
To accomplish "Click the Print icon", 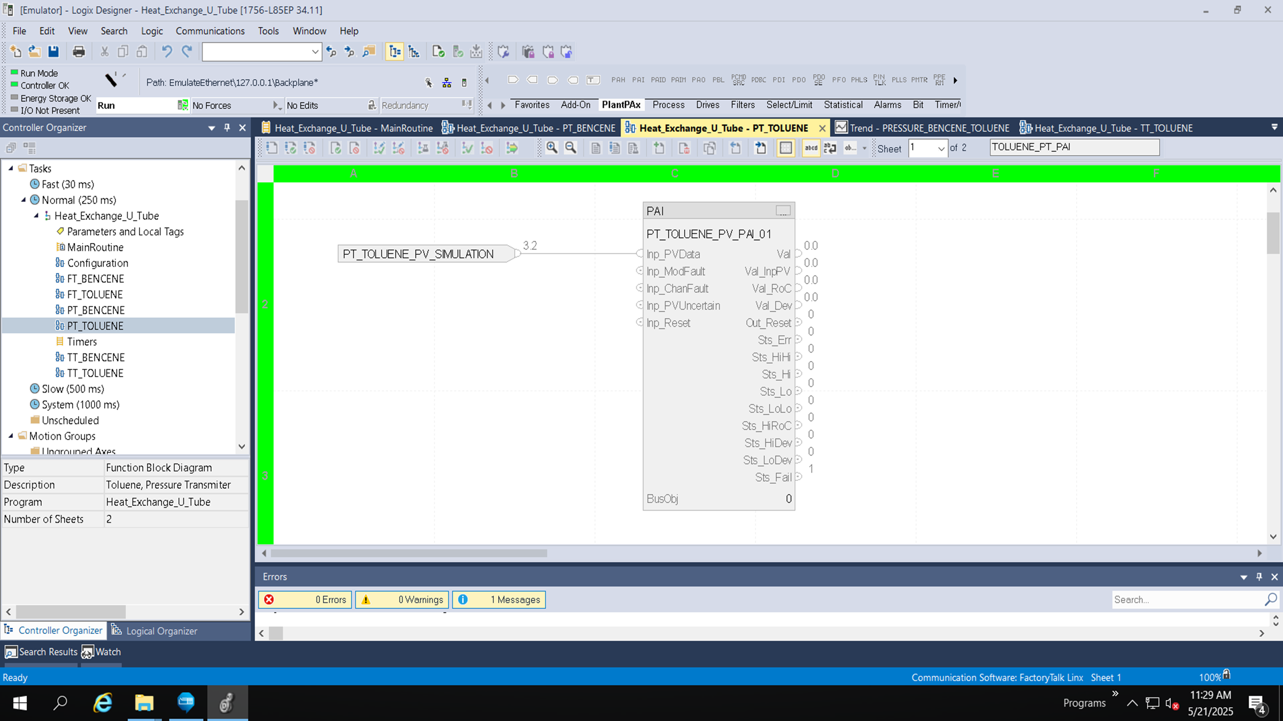I will (x=79, y=51).
